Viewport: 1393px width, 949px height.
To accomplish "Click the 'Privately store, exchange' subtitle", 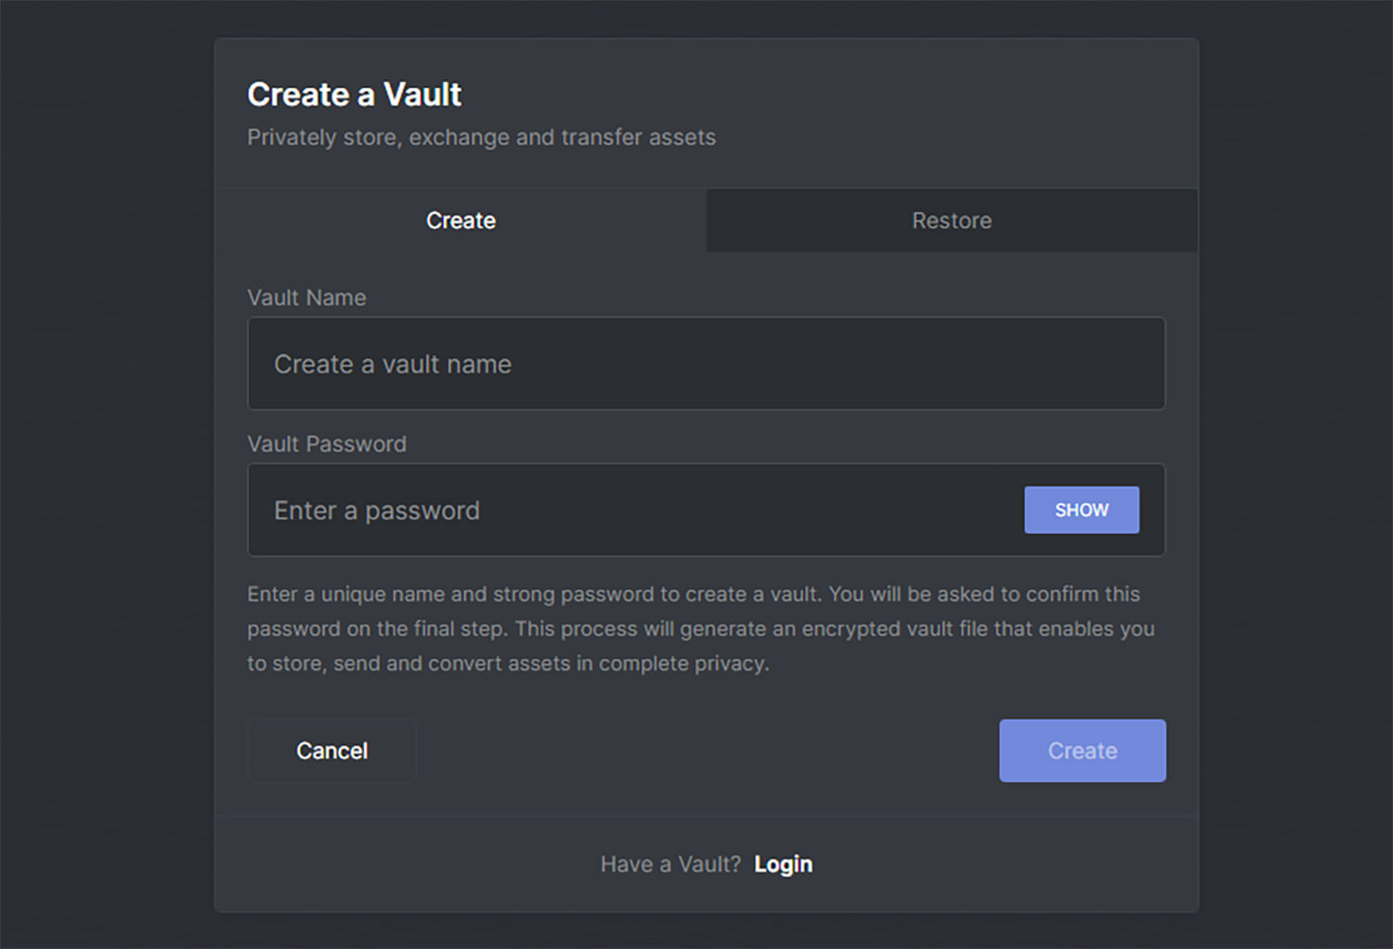I will tap(481, 137).
